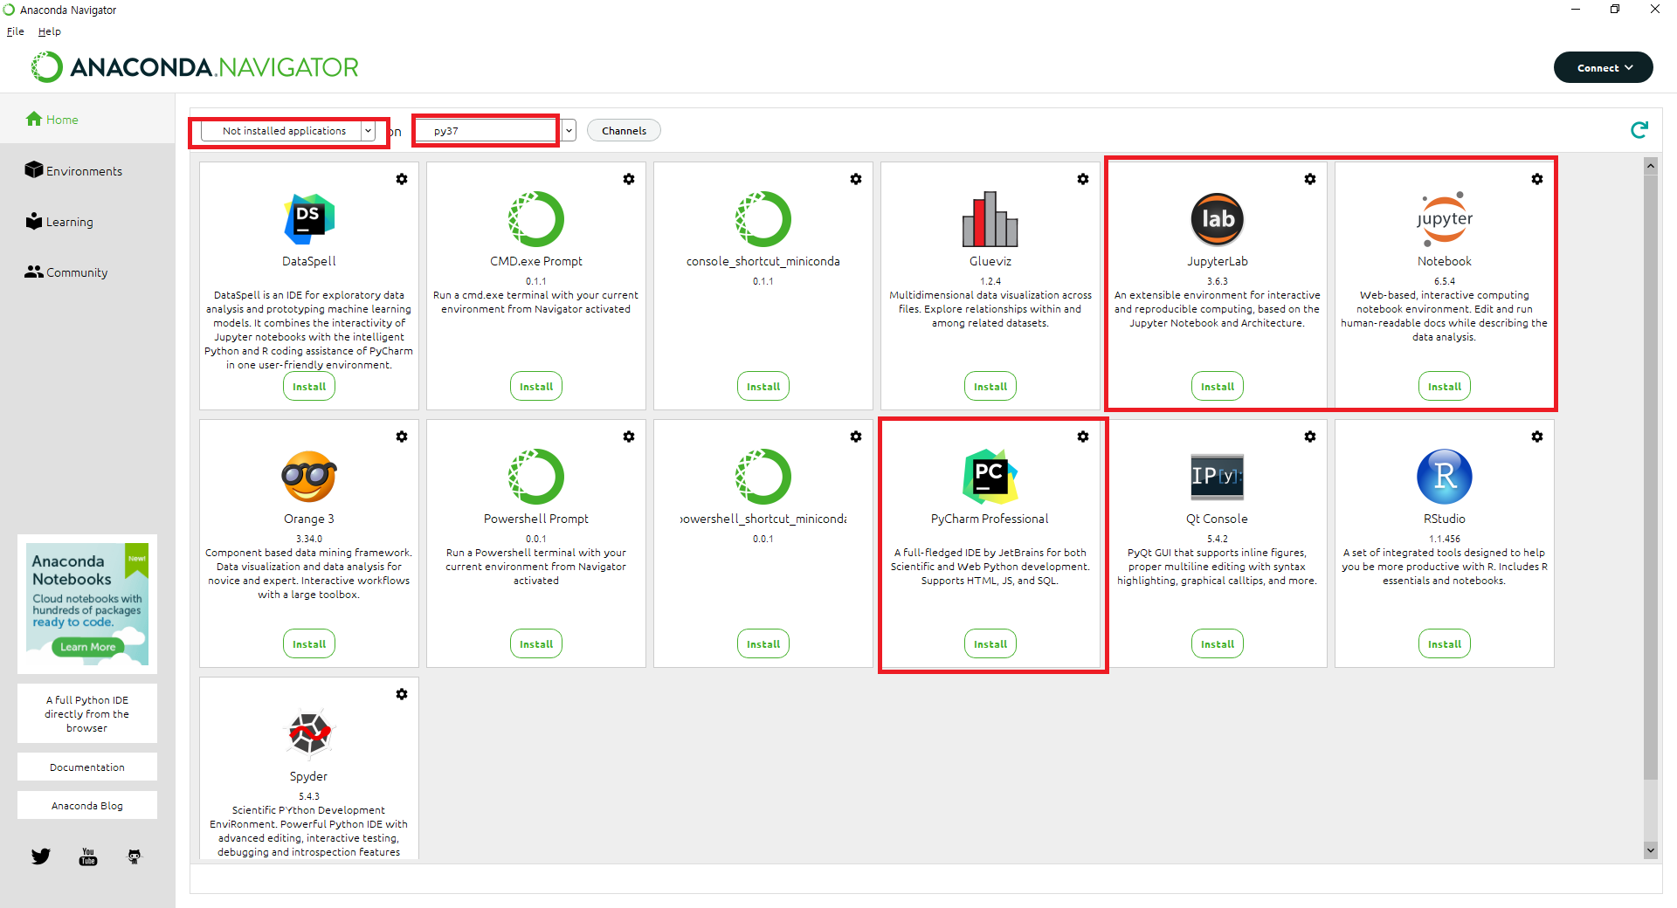This screenshot has height=908, width=1677.
Task: Install Glueviz
Action: coord(990,386)
